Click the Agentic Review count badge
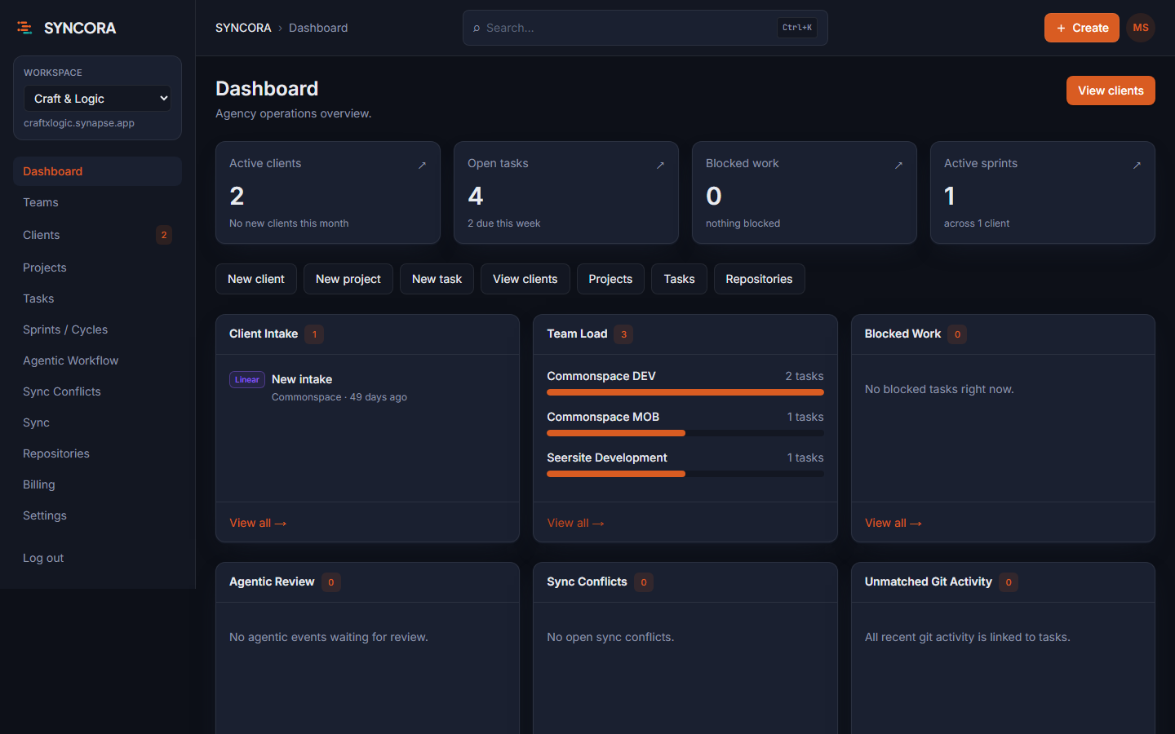Viewport: 1175px width, 734px height. point(330,582)
